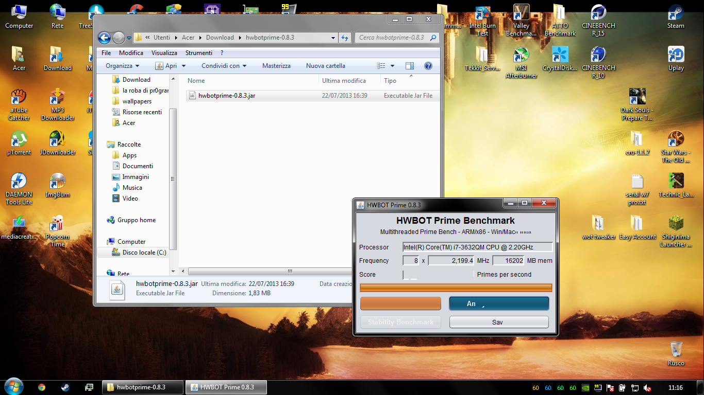Open the Explorer recent locations dropdown arrow
This screenshot has height=395, width=704.
[x=129, y=38]
